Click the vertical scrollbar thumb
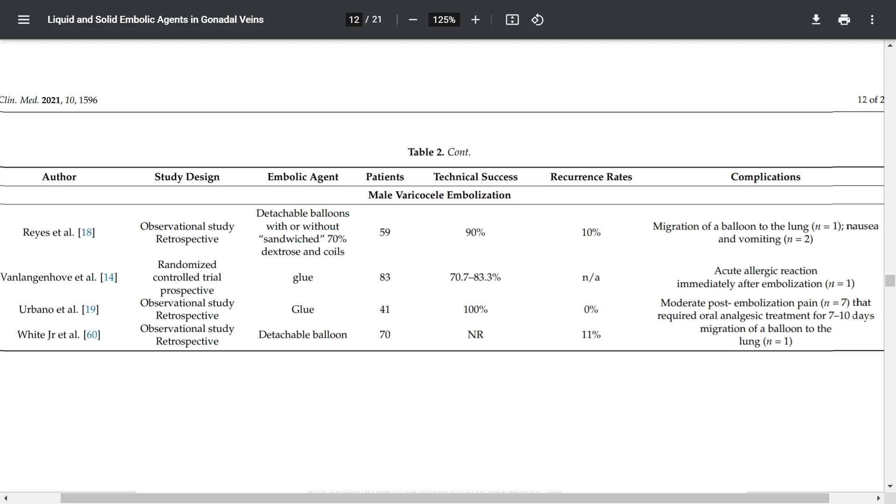 tap(890, 280)
